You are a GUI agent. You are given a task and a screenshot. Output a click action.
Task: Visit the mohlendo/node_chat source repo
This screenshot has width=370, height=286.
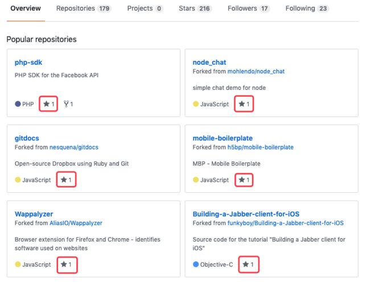[x=256, y=72]
